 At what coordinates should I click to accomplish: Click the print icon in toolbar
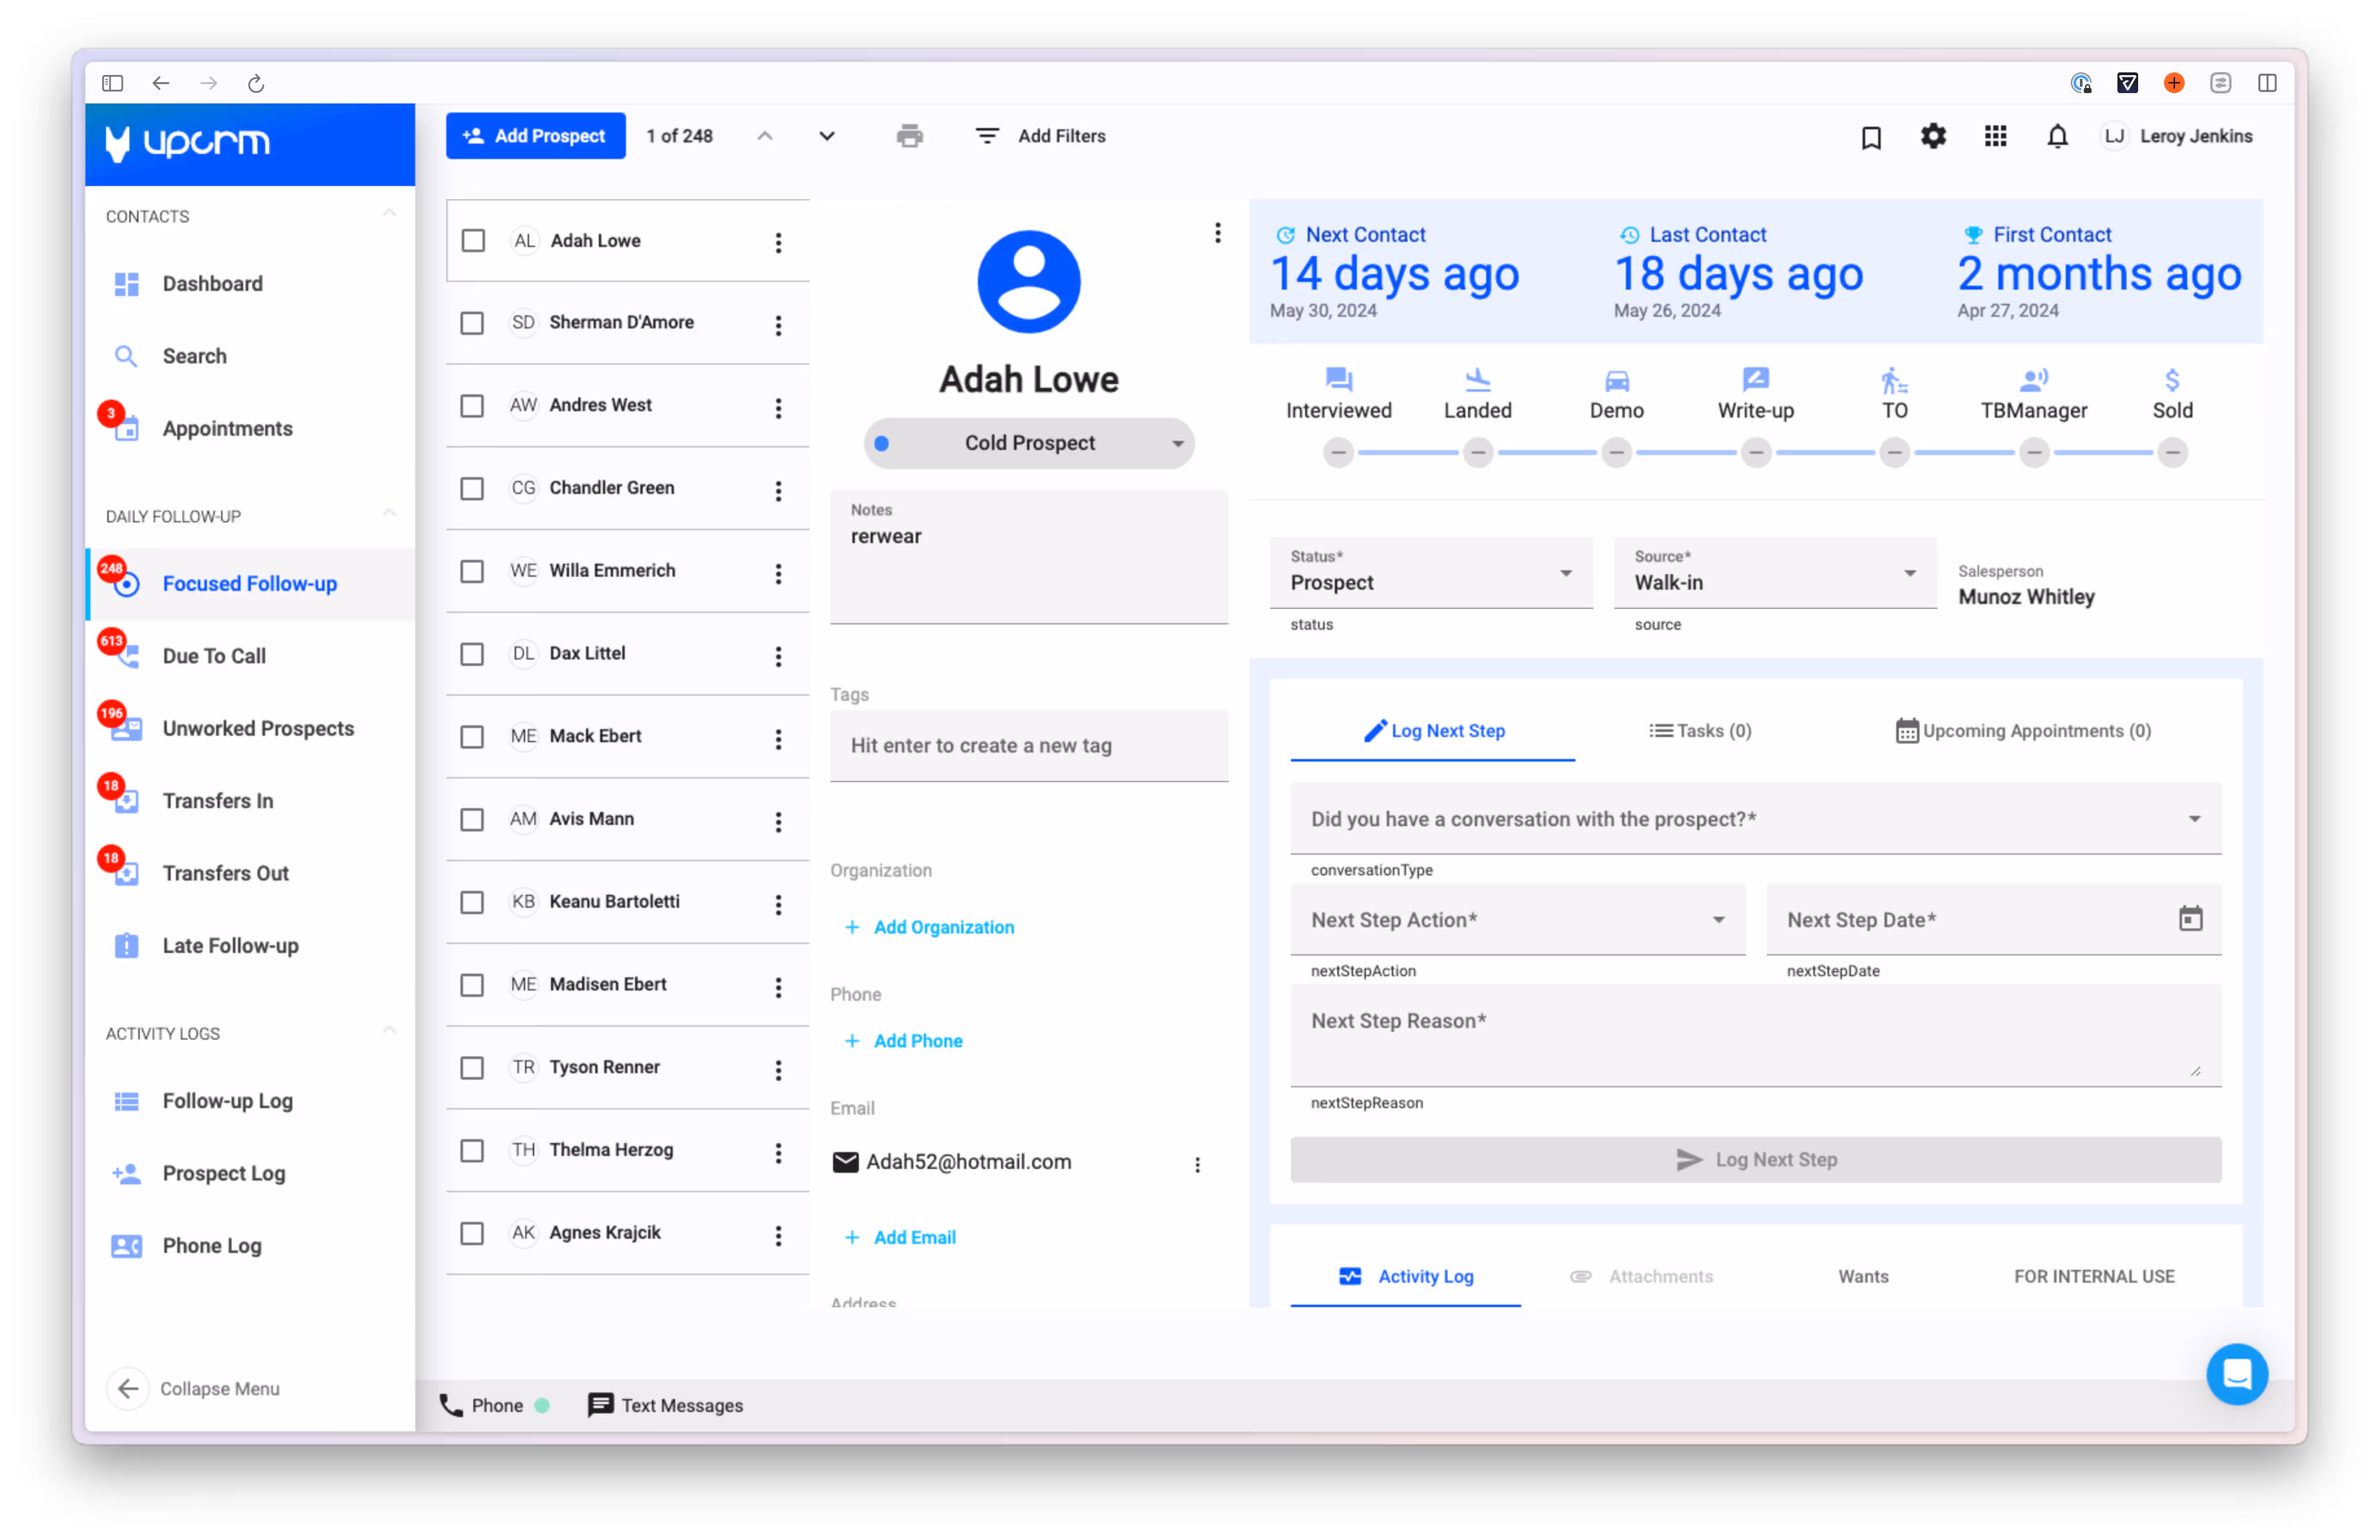click(909, 136)
